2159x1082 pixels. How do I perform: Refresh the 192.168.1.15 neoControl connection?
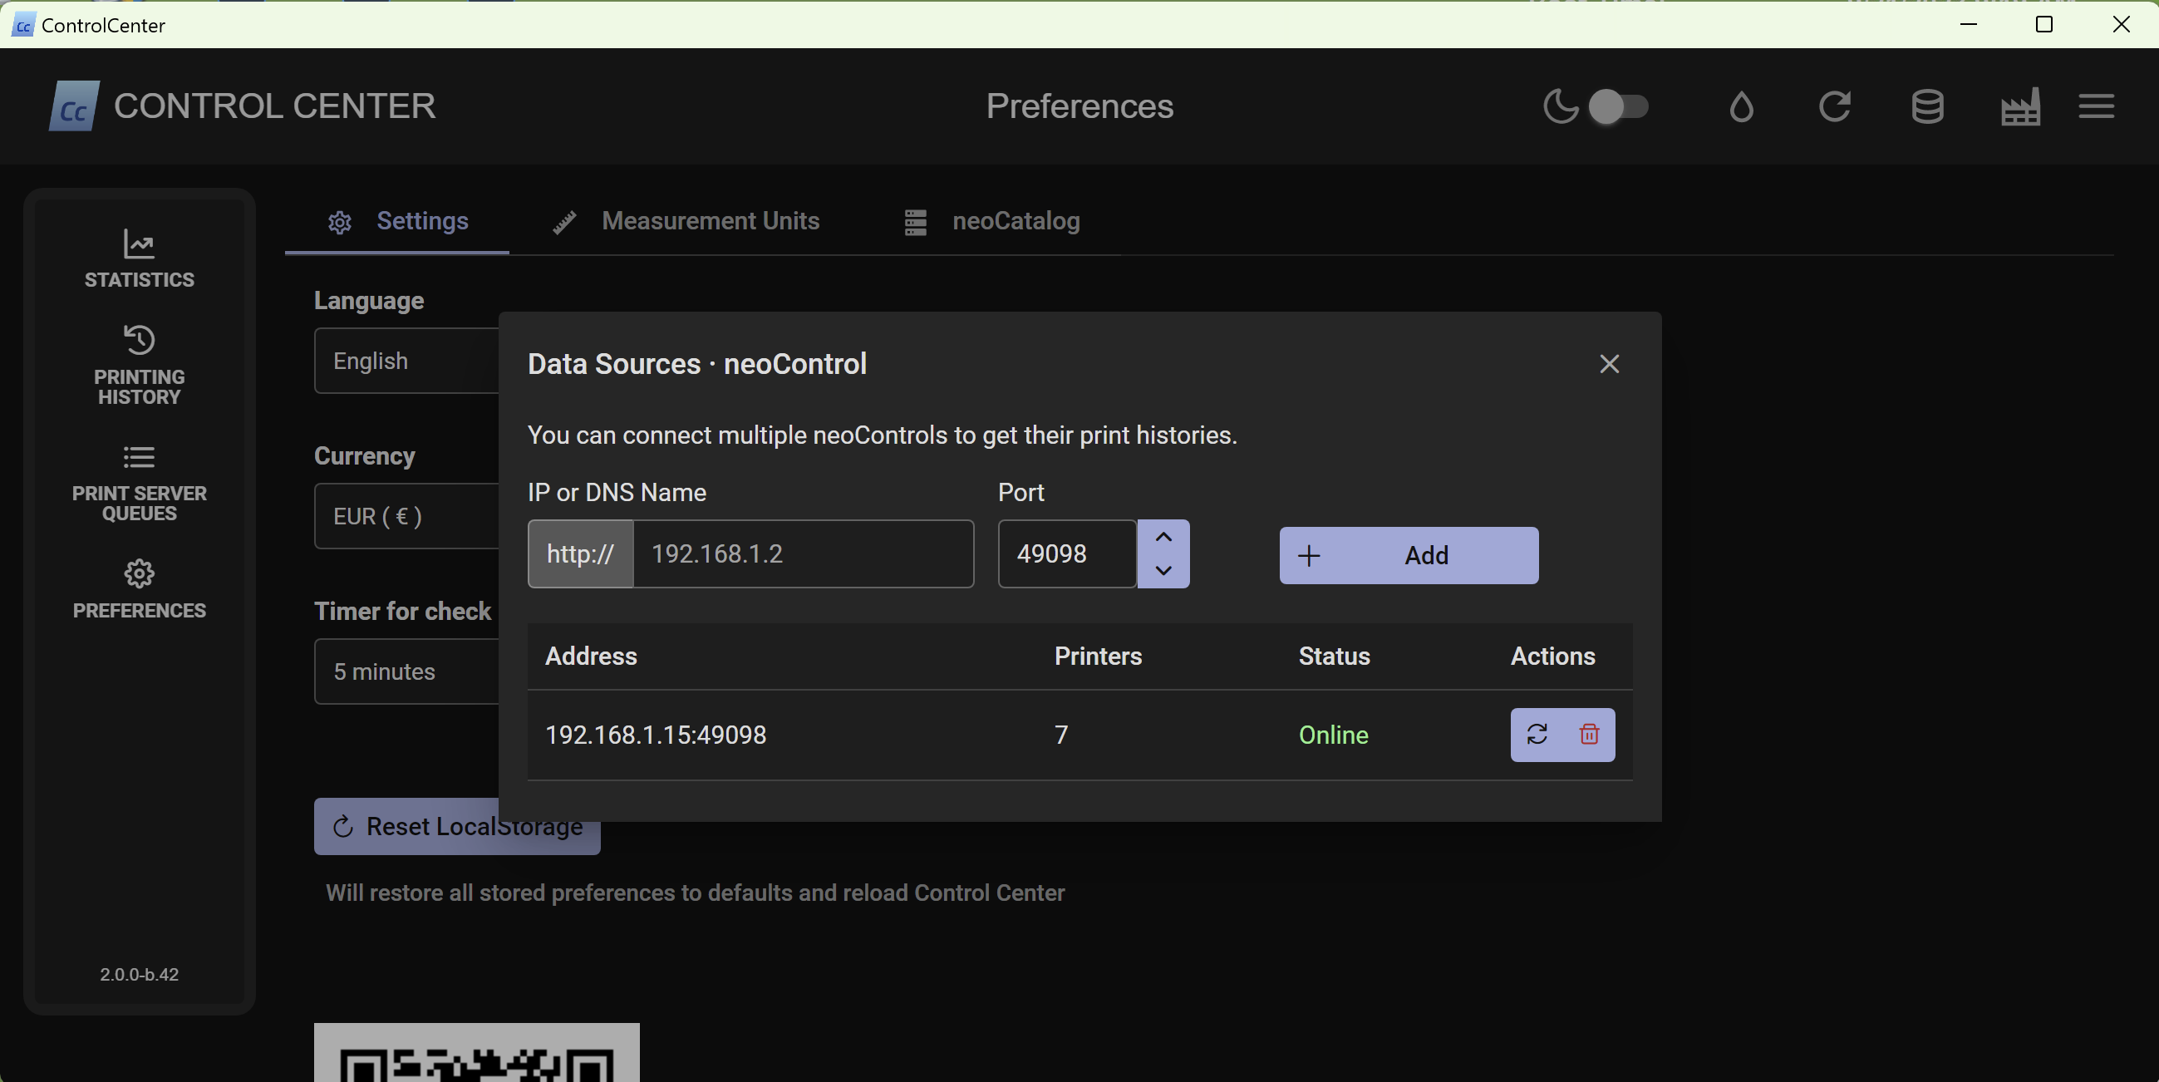tap(1537, 735)
